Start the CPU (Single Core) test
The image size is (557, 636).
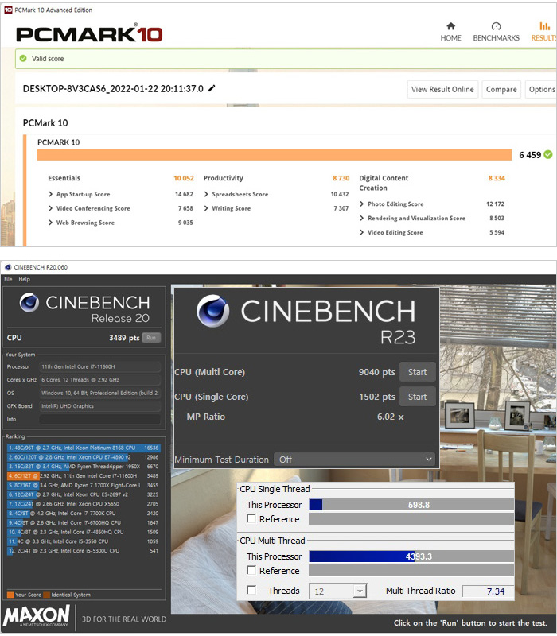point(417,397)
